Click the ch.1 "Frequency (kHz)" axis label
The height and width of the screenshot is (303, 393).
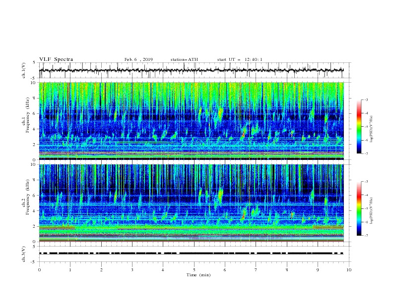28,115
